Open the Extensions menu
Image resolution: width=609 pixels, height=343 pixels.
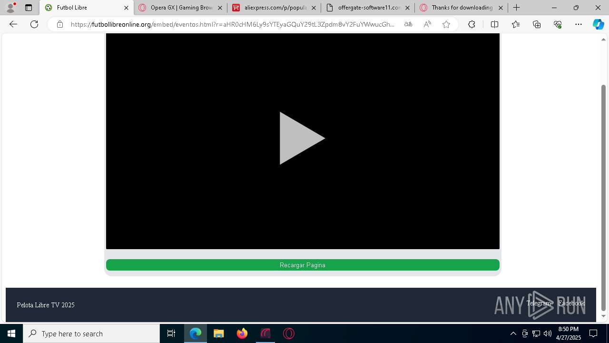[x=471, y=24]
